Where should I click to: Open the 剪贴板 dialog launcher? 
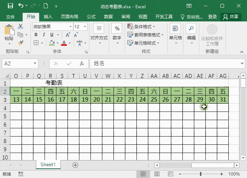[x=28, y=52]
